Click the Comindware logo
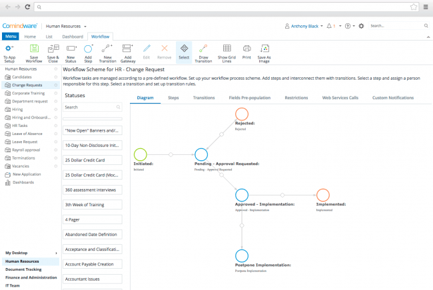 (x=20, y=26)
